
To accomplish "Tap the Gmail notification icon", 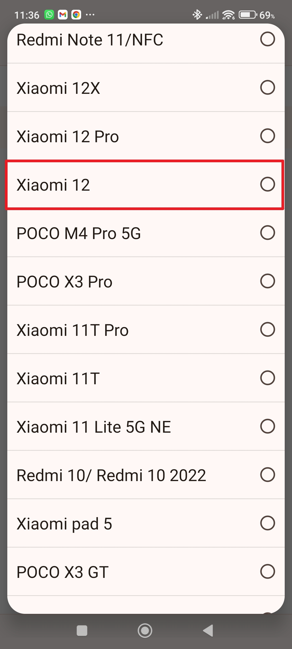I will pos(63,15).
